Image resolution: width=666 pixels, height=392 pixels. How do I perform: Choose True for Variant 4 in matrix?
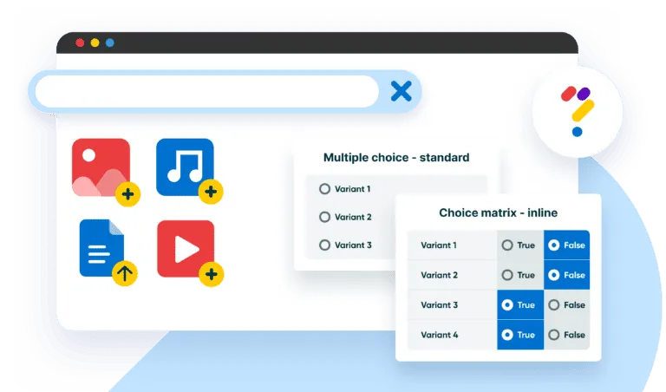[x=520, y=335]
